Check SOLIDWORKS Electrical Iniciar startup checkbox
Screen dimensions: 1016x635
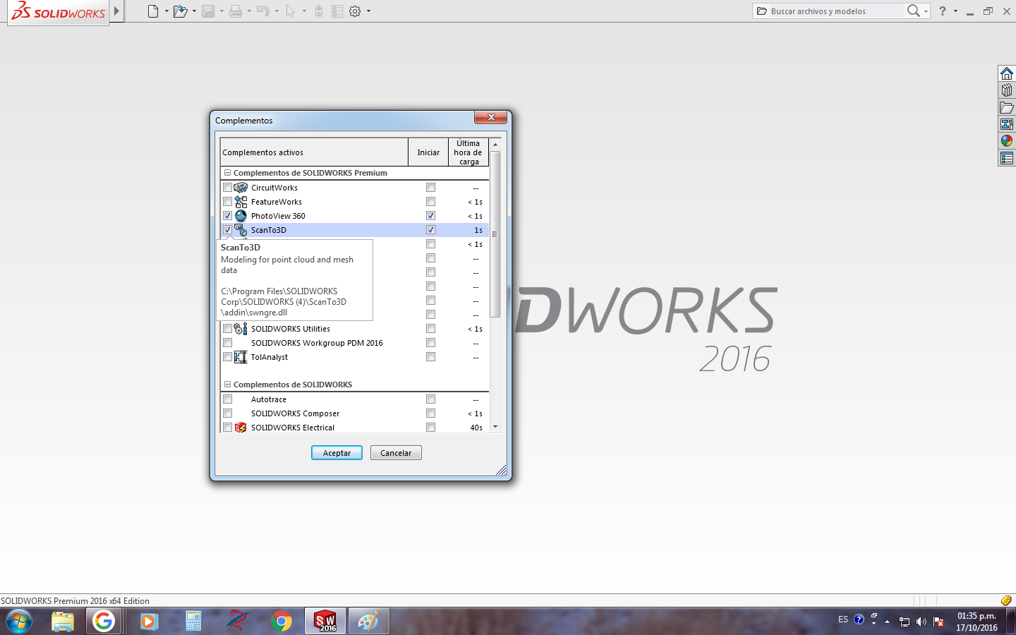[430, 428]
